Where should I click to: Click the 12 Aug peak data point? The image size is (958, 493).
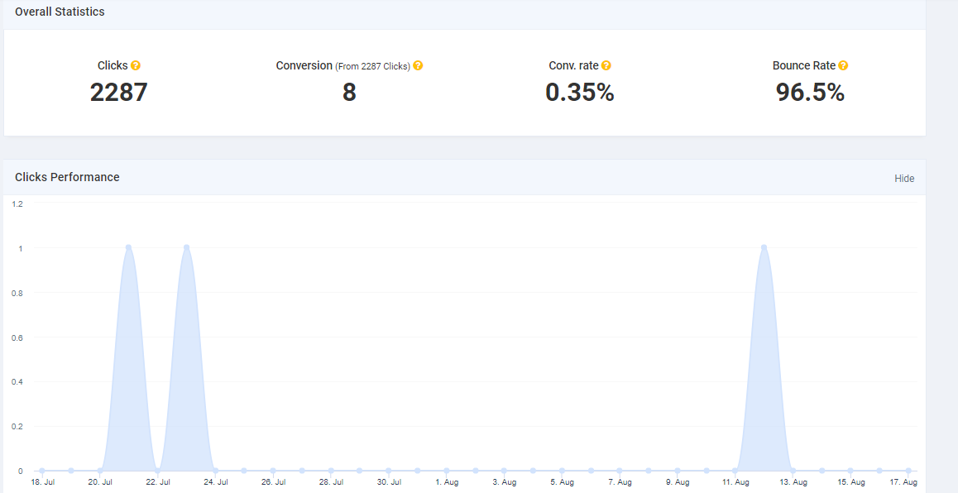pyautogui.click(x=764, y=247)
